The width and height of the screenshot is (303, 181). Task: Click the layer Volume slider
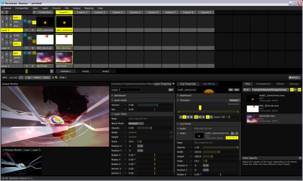[155, 105]
